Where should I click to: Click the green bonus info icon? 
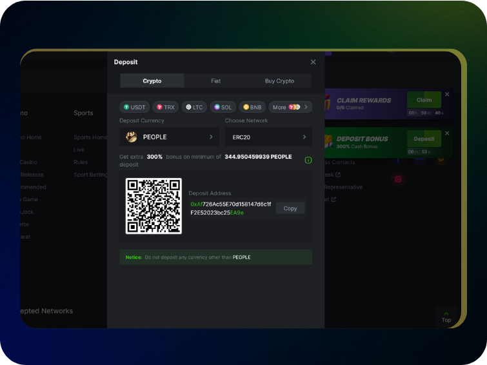pos(308,161)
